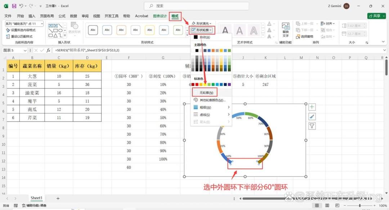This screenshot has height=210, width=389.
Task: Open the Chart Filters funnel icon
Action: coord(312,126)
